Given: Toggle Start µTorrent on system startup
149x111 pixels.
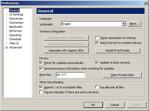Looking at the screenshot, I should point(97,43).
